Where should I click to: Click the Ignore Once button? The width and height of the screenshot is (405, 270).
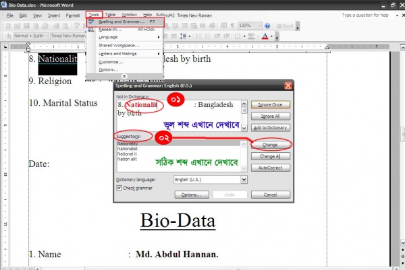(x=271, y=104)
